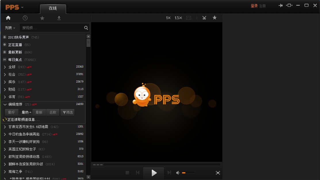Click the scissors clip tool icon

pos(204,18)
